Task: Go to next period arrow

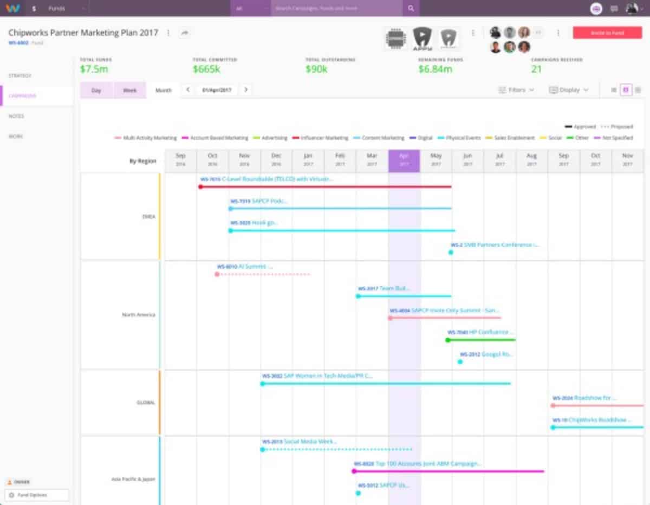Action: tap(246, 90)
